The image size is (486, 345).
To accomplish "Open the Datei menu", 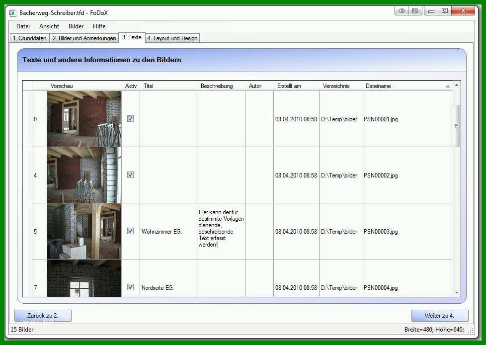I will [23, 26].
